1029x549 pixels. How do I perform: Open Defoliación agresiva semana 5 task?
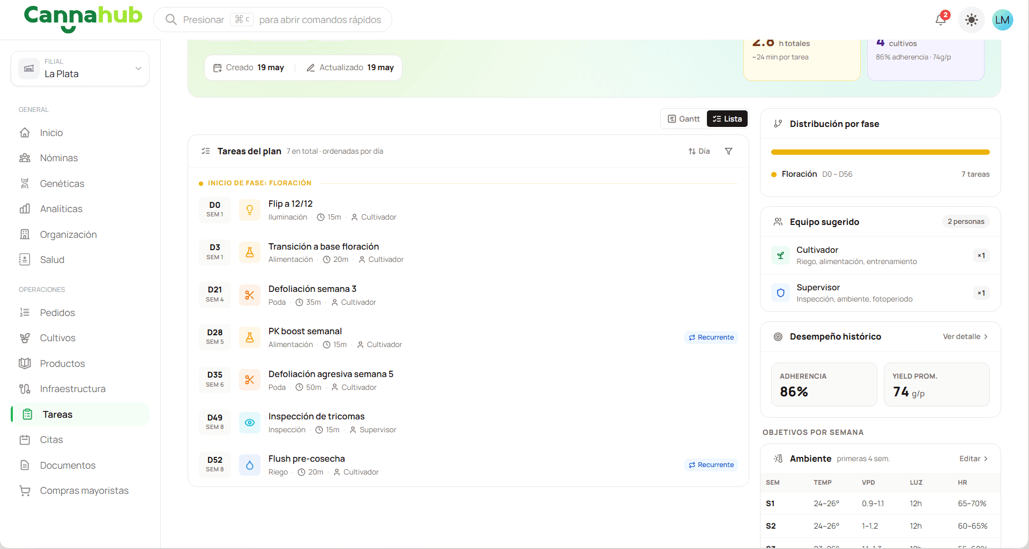tap(468, 380)
